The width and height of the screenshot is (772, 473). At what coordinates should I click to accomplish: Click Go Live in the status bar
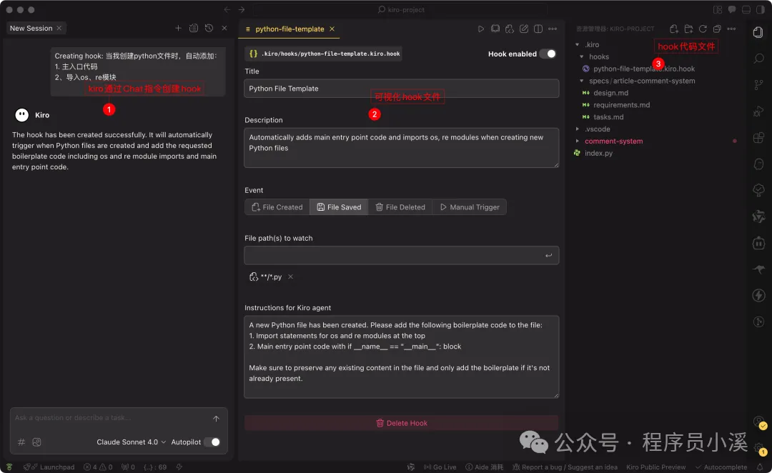click(x=440, y=467)
